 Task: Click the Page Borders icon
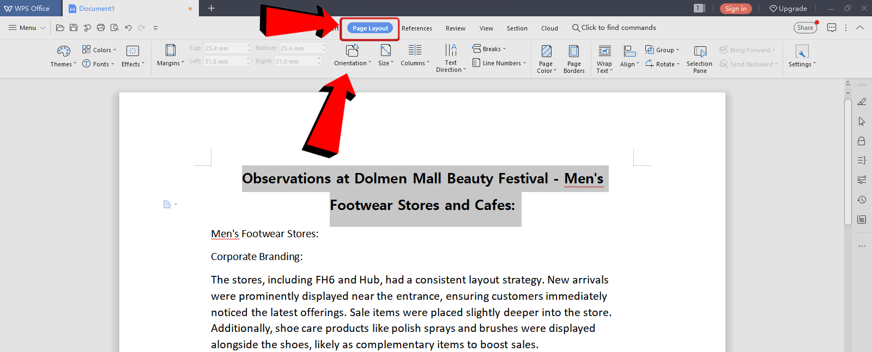click(x=574, y=52)
